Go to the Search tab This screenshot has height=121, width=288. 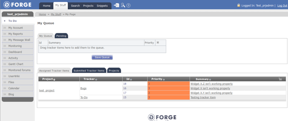pos(75,6)
